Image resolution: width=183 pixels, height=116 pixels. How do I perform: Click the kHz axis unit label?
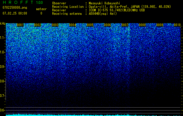pos(3,23)
